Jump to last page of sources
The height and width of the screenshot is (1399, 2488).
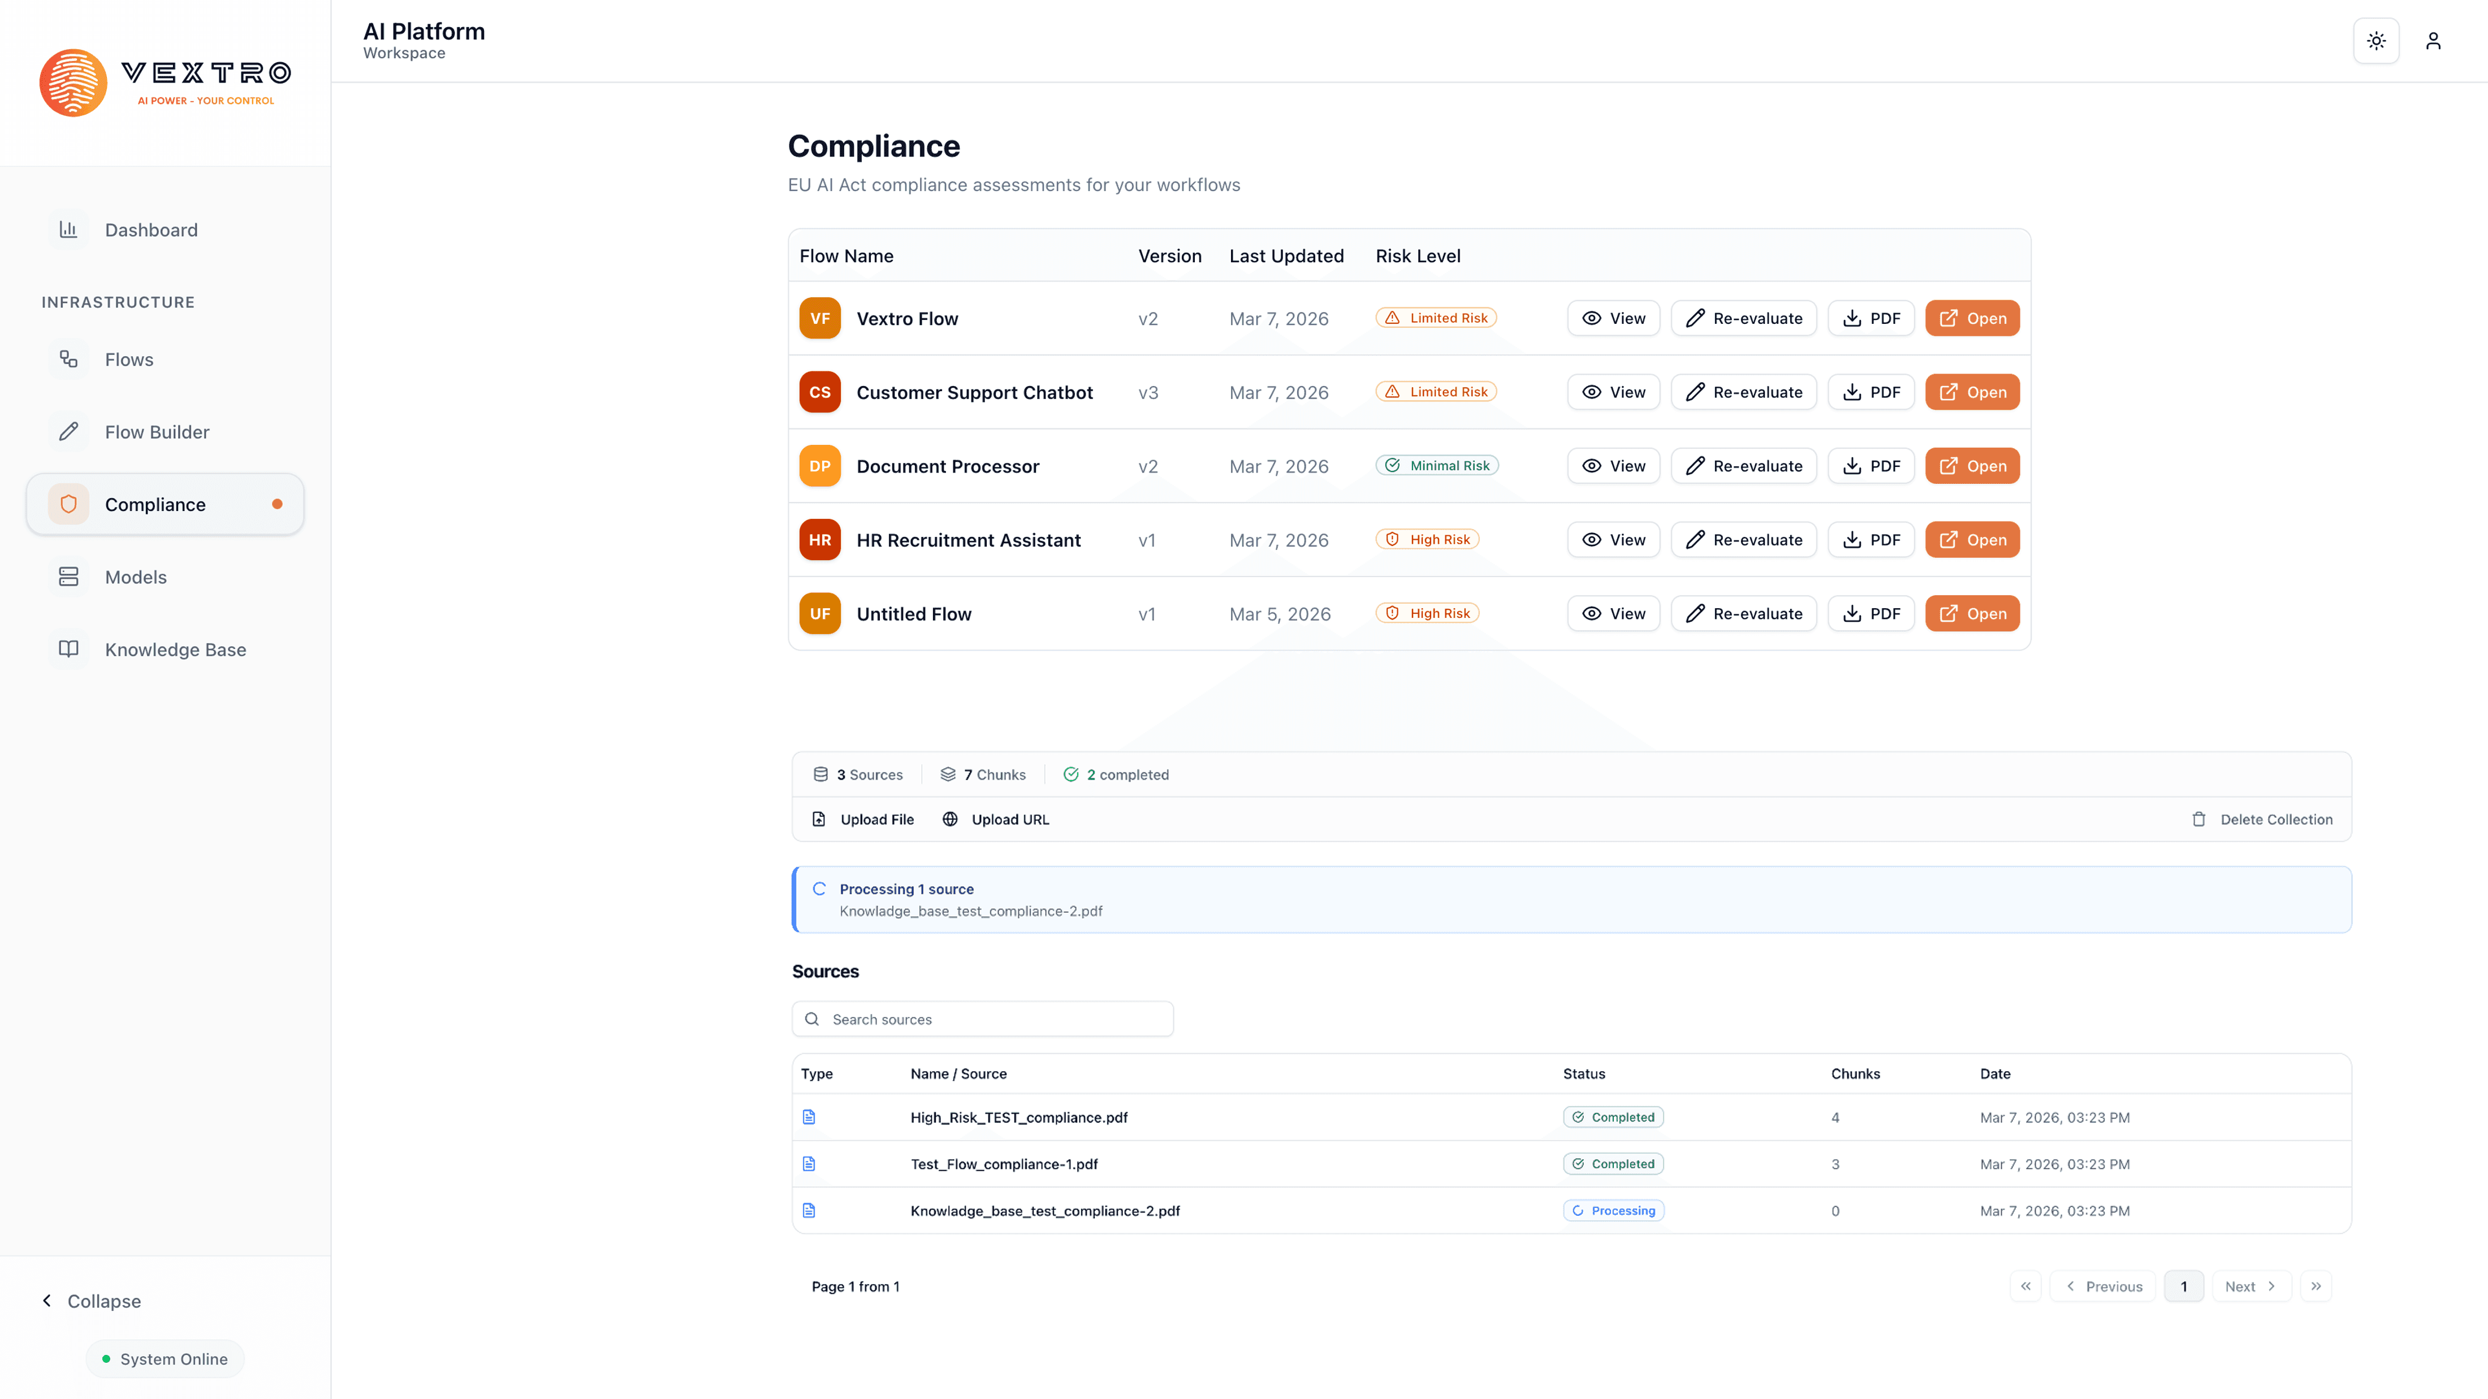click(2316, 1286)
